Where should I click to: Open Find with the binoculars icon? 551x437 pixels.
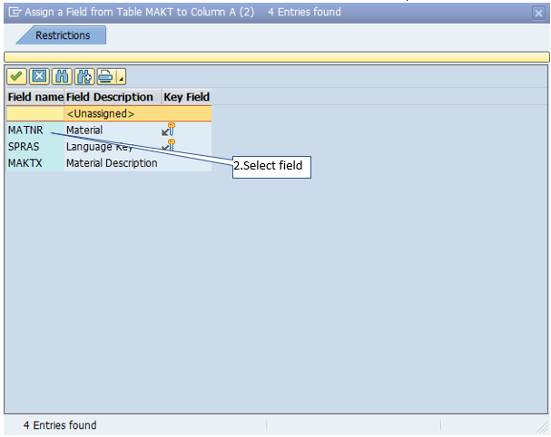click(62, 76)
